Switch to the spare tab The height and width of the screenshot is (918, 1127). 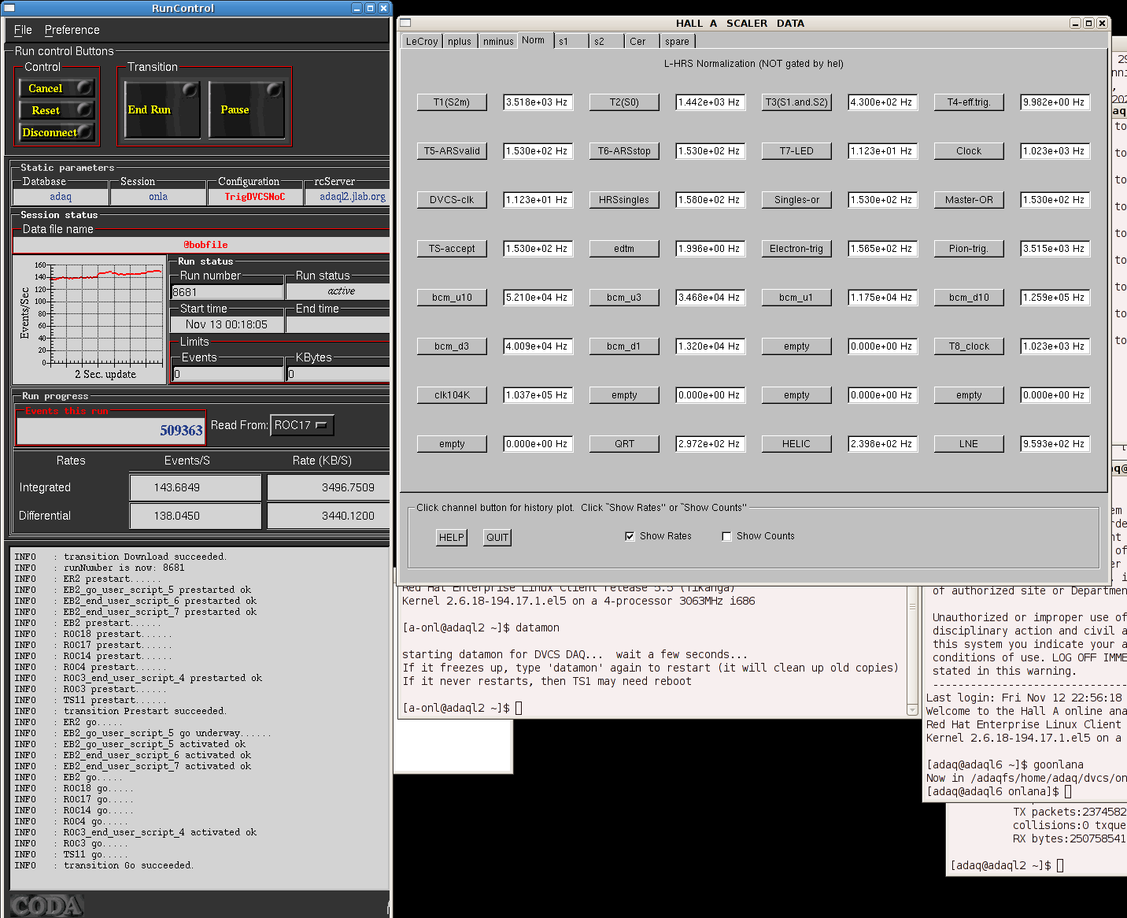[678, 42]
